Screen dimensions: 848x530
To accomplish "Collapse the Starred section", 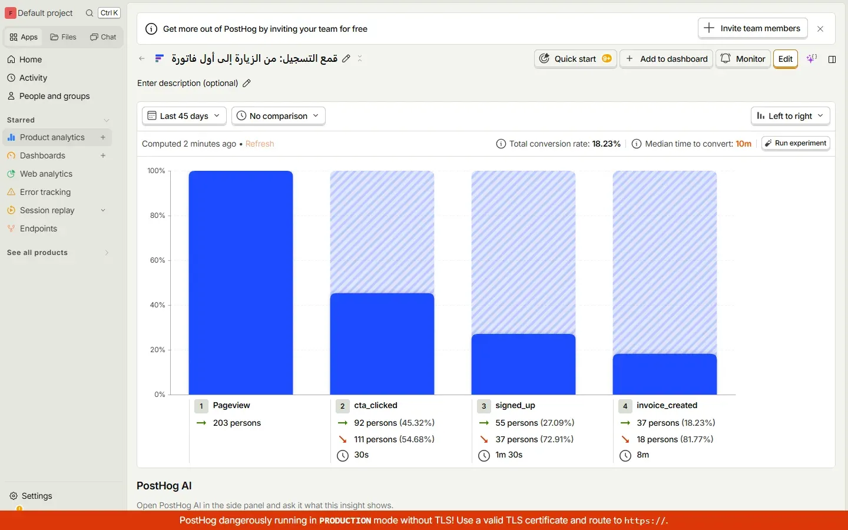I will [107, 120].
